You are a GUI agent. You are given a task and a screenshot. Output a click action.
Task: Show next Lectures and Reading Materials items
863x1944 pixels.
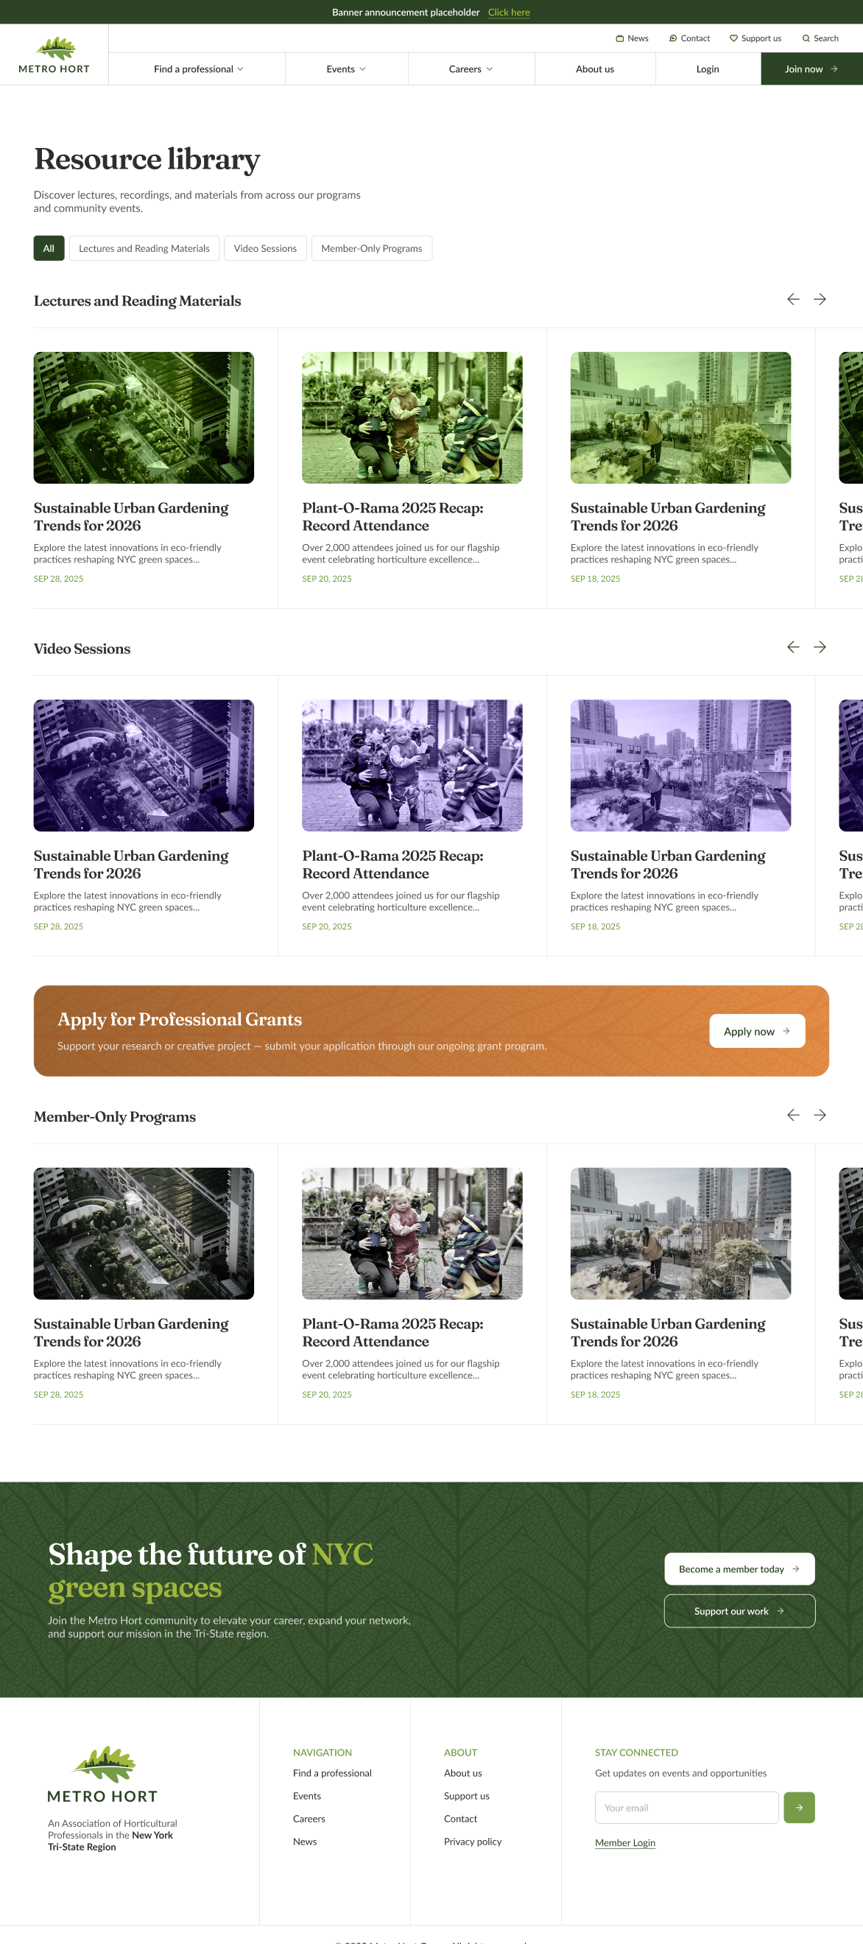tap(820, 300)
